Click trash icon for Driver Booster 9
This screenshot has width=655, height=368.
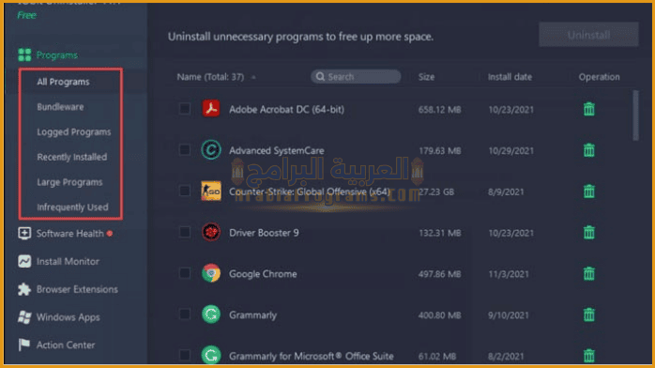589,232
